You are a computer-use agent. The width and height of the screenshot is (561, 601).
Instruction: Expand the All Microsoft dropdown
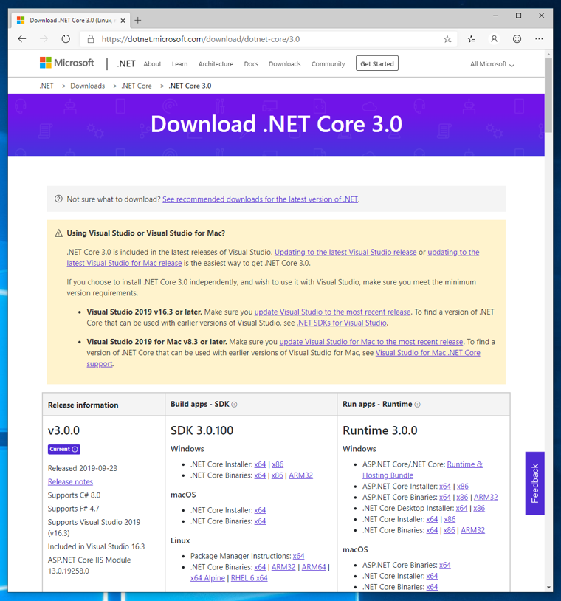[492, 64]
